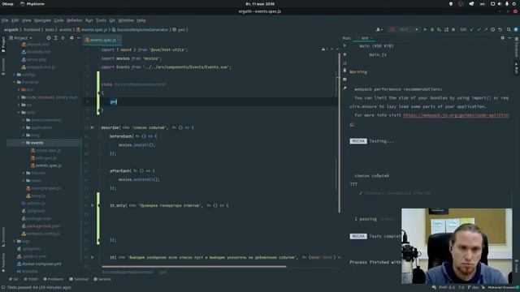Click Search Everywhere magnifier icon
This screenshot has height=292, width=520.
509,29
